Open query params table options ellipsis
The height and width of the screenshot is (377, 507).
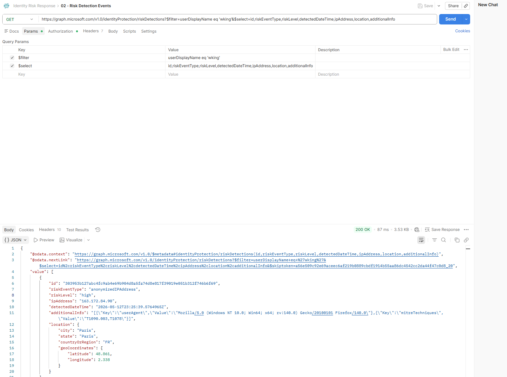coord(466,50)
